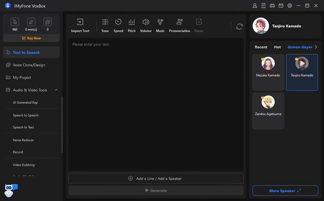The image size is (324, 201).
Task: Collapse the Audio & Video Tools section
Action: pos(56,90)
